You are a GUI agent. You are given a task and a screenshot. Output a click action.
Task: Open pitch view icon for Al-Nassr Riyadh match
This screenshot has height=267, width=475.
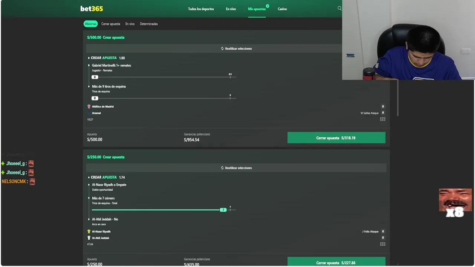tap(383, 244)
